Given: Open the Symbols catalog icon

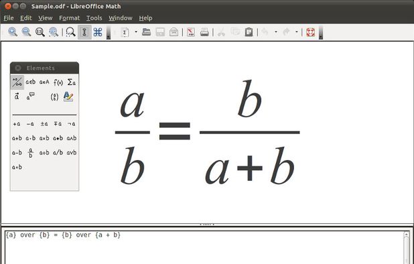Looking at the screenshot, I should [98, 32].
